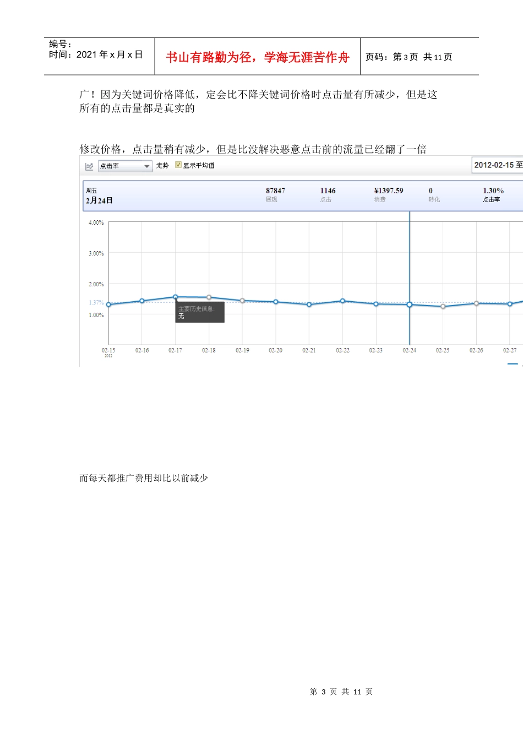The height and width of the screenshot is (740, 523).
Task: Click the 页码:第3页 共11页 header text
Action: point(409,57)
